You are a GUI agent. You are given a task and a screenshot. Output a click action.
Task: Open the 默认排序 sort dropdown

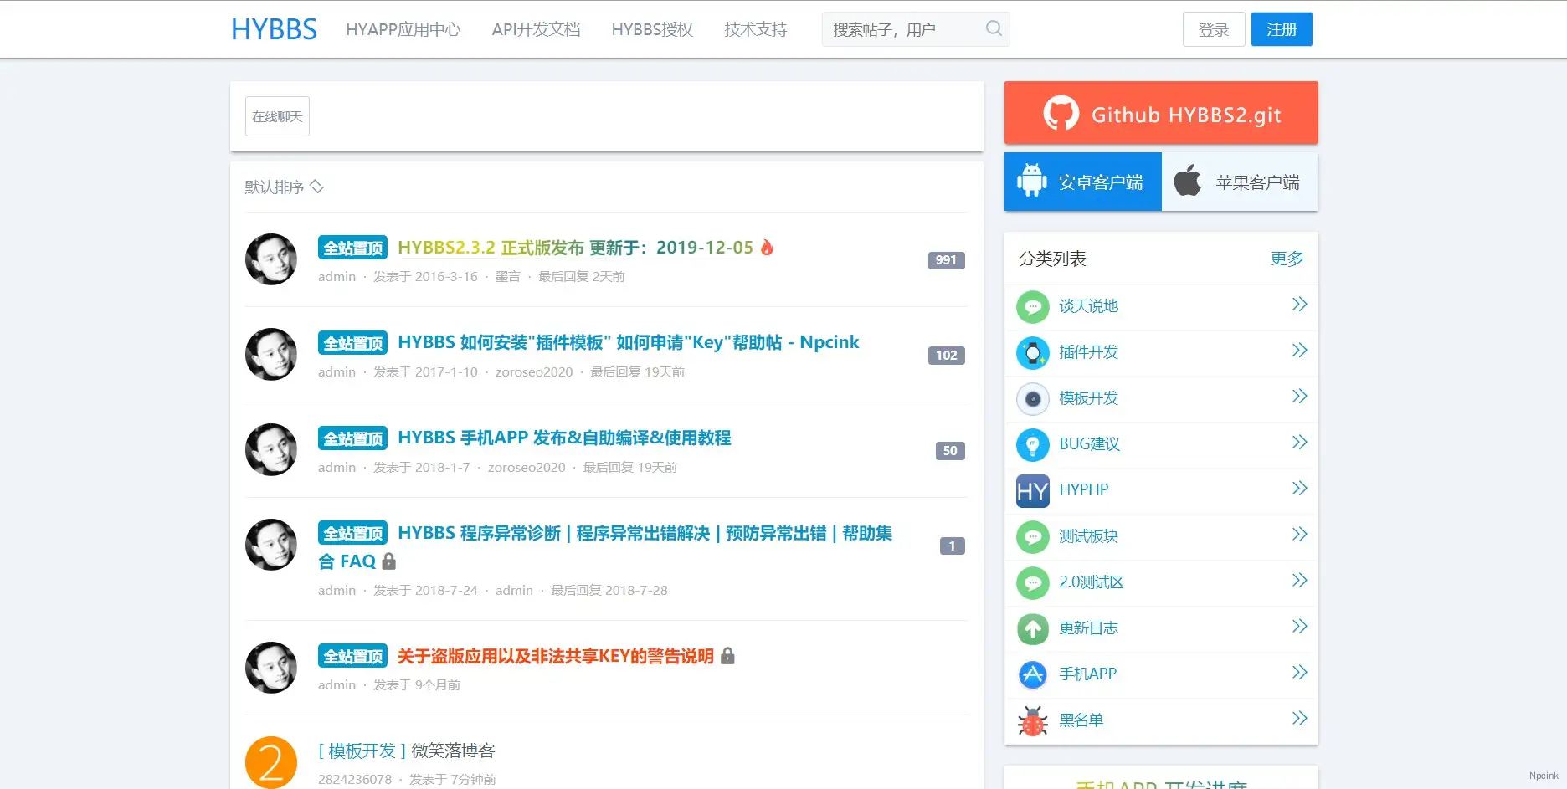(x=284, y=187)
